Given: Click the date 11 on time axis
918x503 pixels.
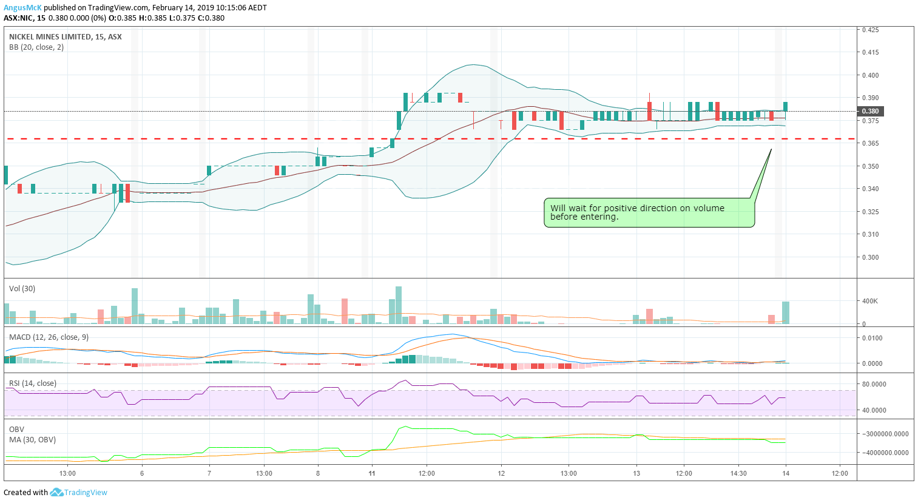Looking at the screenshot, I should 372,473.
